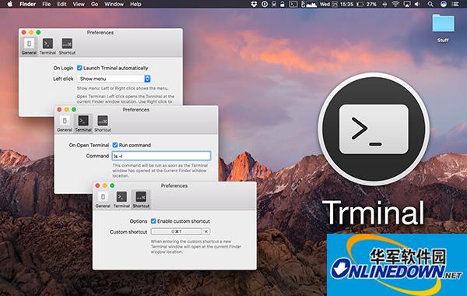Image resolution: width=467 pixels, height=296 pixels.
Task: Minimize the middle Preferences window
Action: click(x=67, y=110)
